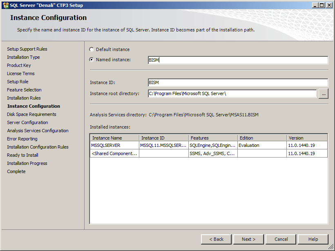The width and height of the screenshot is (335, 251).
Task: Click the Analysis Services Configuration step
Action: click(x=38, y=131)
